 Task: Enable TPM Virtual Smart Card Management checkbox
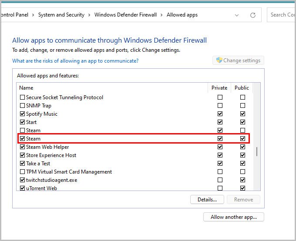coord(22,172)
